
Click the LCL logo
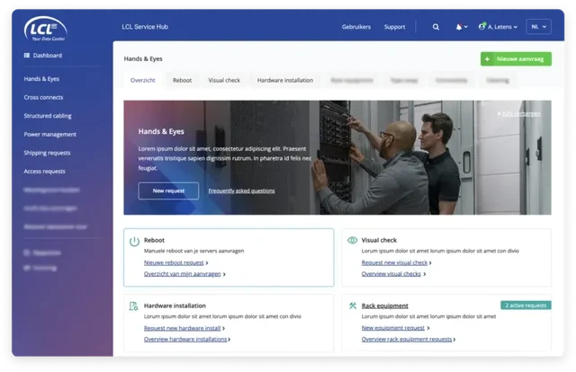click(43, 25)
